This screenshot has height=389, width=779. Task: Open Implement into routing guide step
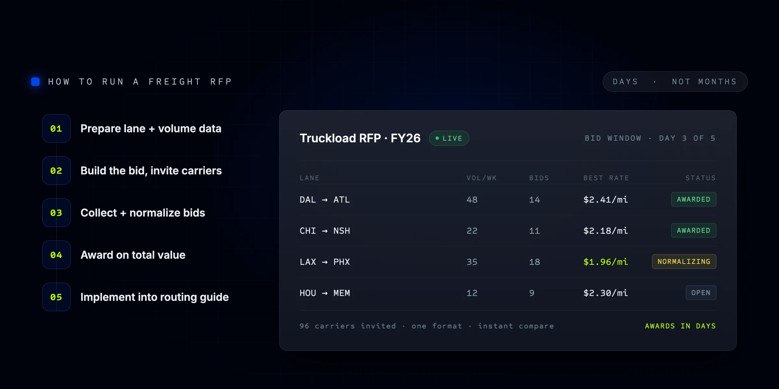[155, 297]
